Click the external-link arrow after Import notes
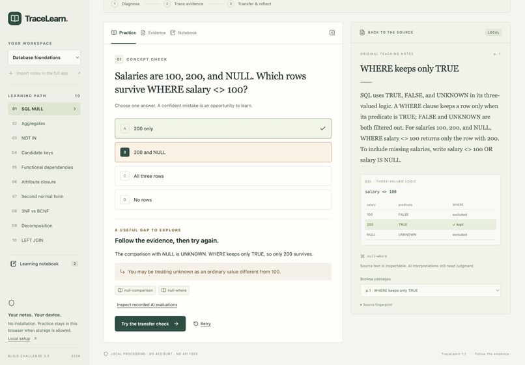The image size is (525, 365). 79,73
